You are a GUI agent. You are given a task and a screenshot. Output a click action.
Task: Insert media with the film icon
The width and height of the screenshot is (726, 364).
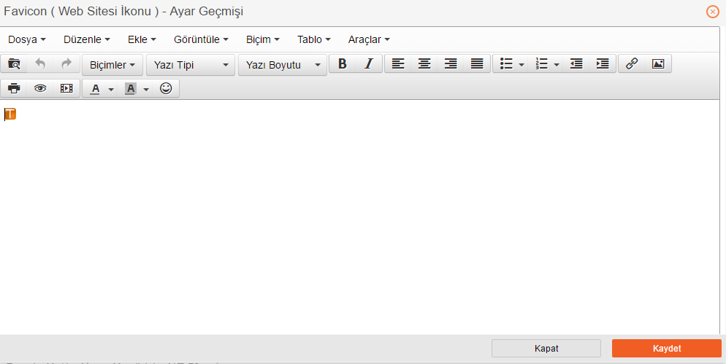click(66, 88)
